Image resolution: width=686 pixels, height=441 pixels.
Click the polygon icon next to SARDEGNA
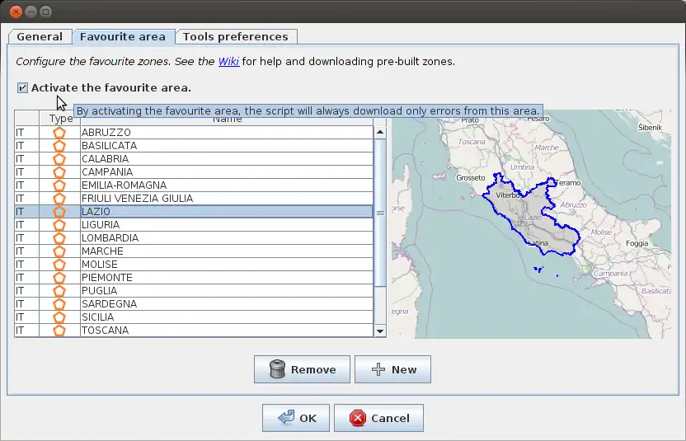(59, 304)
